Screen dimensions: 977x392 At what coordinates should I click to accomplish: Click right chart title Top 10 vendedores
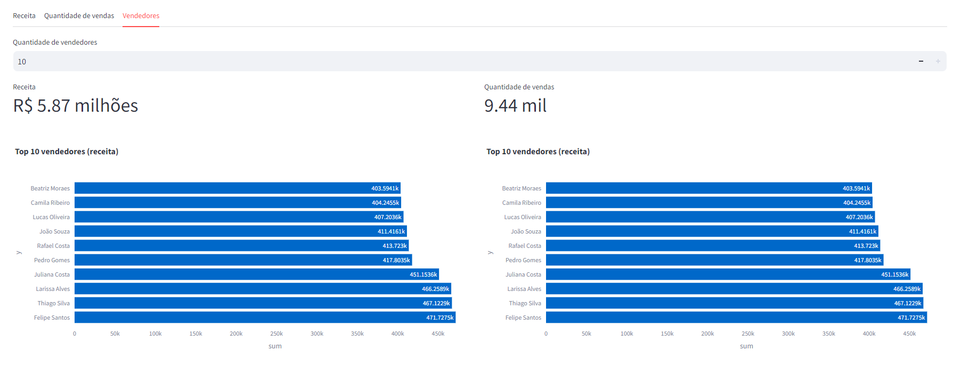tap(538, 152)
